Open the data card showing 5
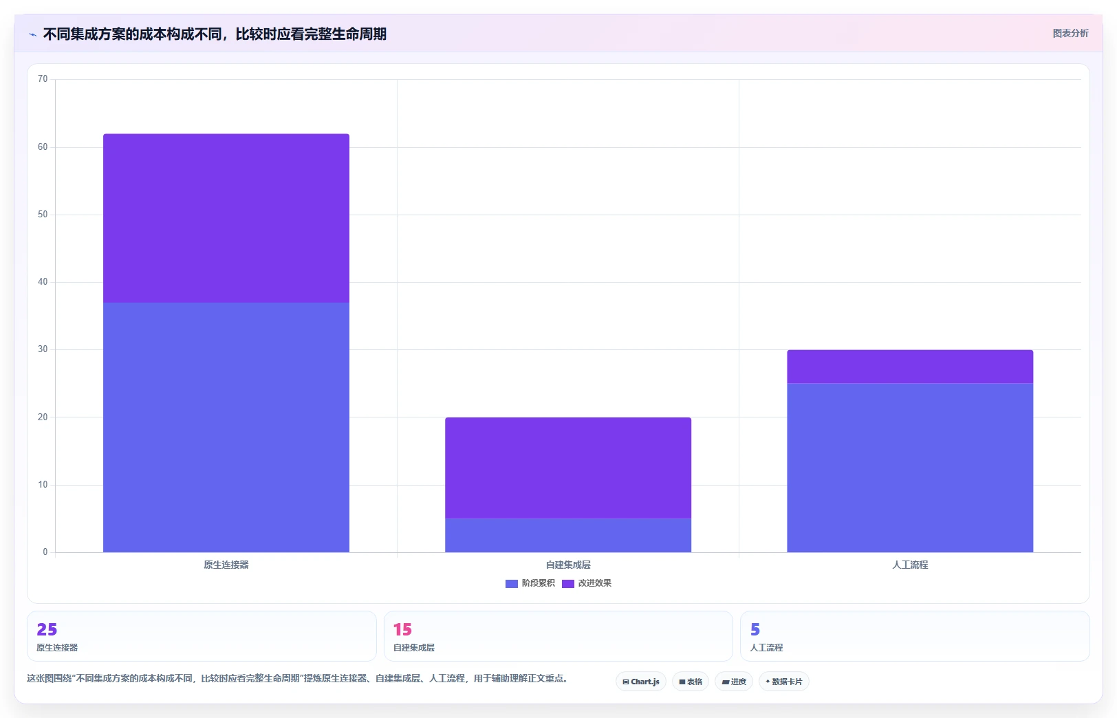The image size is (1117, 718). pyautogui.click(x=915, y=636)
